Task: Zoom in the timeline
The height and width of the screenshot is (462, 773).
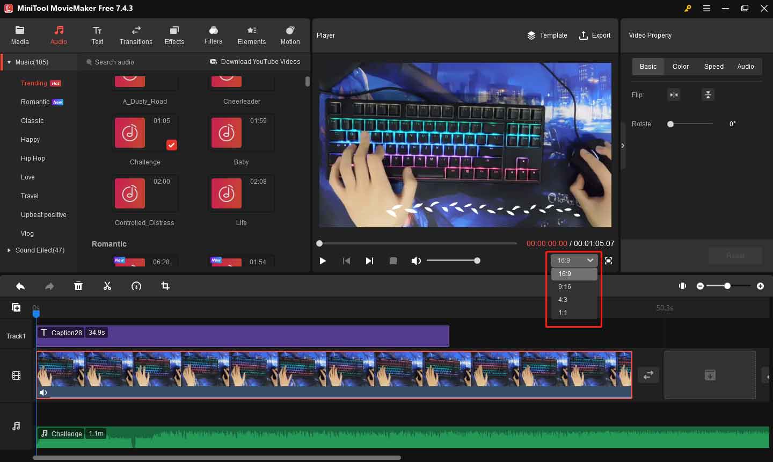Action: [x=760, y=286]
